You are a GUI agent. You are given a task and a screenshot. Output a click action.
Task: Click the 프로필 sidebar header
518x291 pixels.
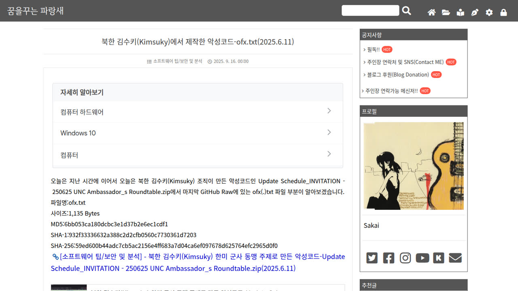tap(414, 111)
